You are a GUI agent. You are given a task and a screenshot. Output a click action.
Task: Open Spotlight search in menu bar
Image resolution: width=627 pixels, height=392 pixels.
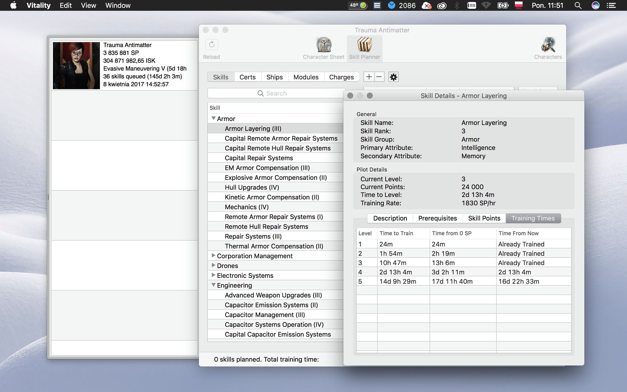tap(578, 5)
